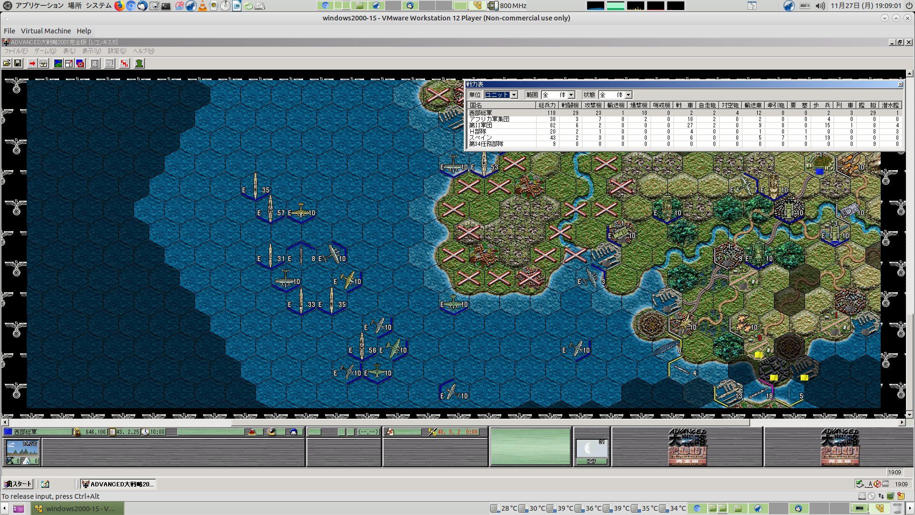The image size is (915, 515).
Task: Open the 状態 status dropdown
Action: pos(628,95)
